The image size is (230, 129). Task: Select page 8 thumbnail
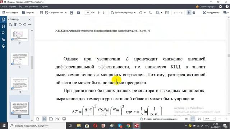coord(20,35)
